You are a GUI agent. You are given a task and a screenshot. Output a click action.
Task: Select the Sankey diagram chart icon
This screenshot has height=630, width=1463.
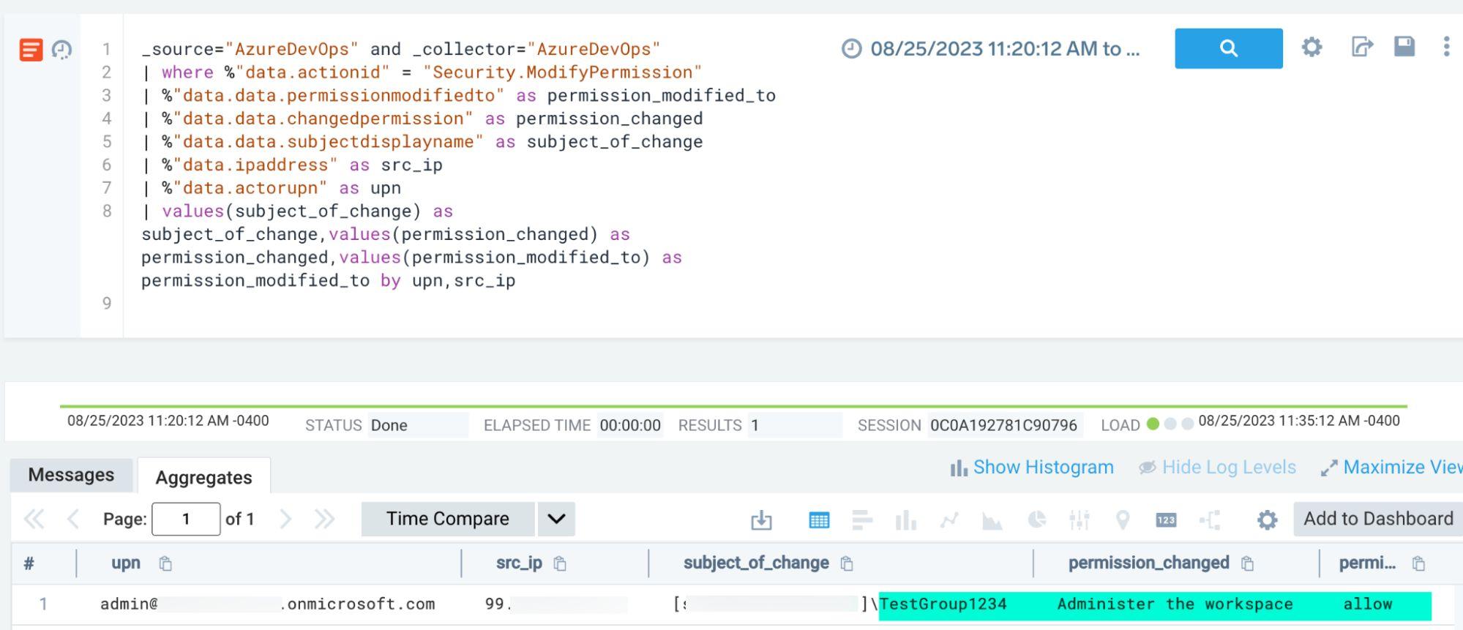tap(1210, 520)
